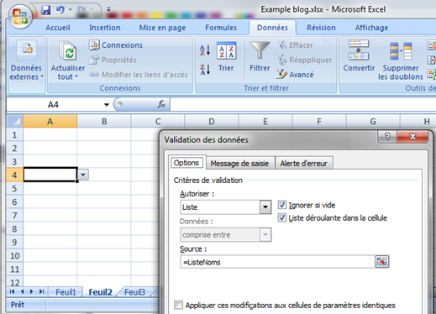Open the Trier sort dialog
Image resolution: width=436 pixels, height=314 pixels.
226,57
